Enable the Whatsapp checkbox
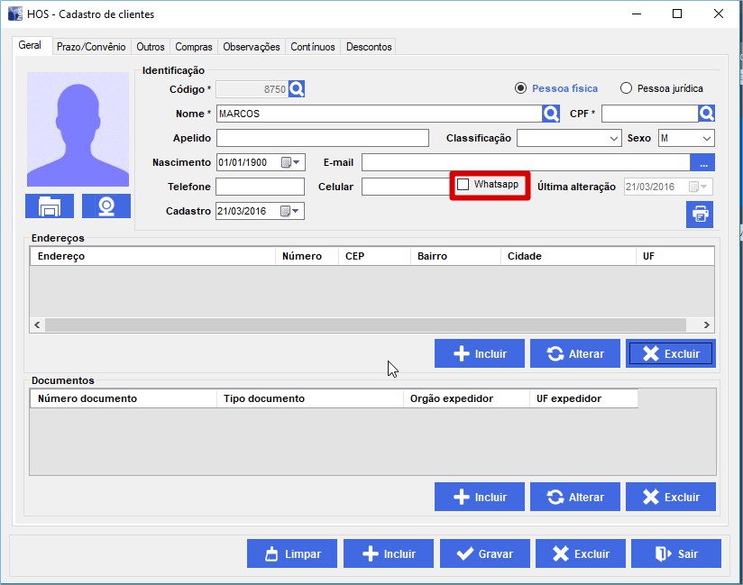 (463, 185)
